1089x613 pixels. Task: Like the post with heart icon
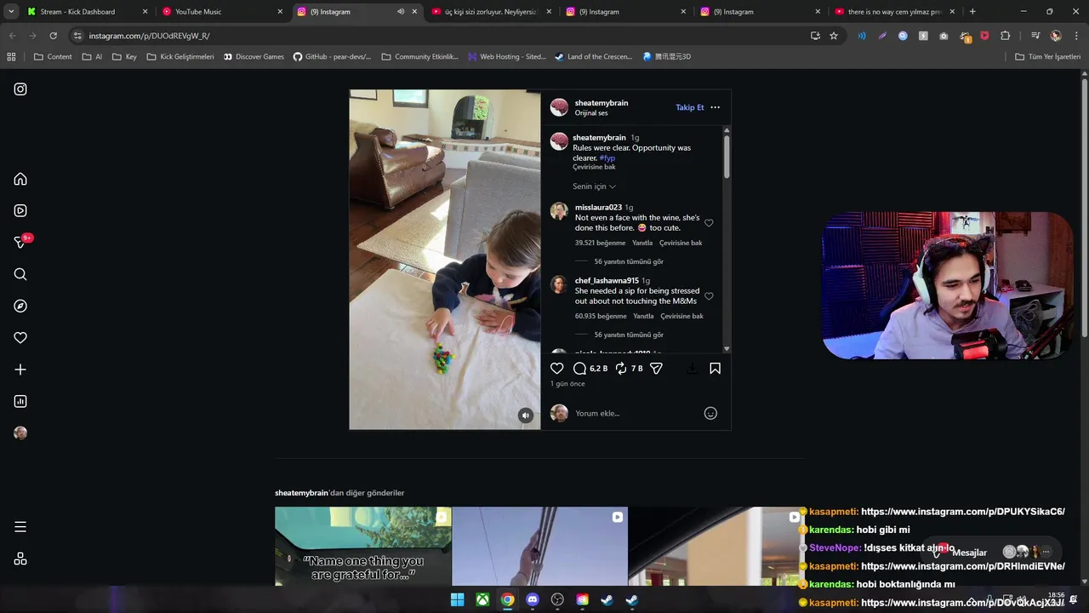pos(556,369)
